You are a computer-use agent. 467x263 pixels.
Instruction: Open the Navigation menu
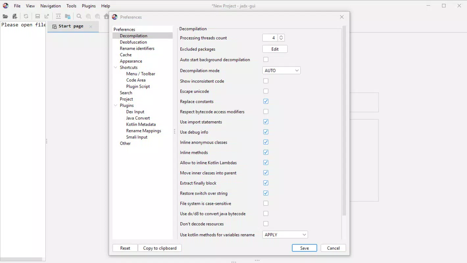pyautogui.click(x=51, y=6)
